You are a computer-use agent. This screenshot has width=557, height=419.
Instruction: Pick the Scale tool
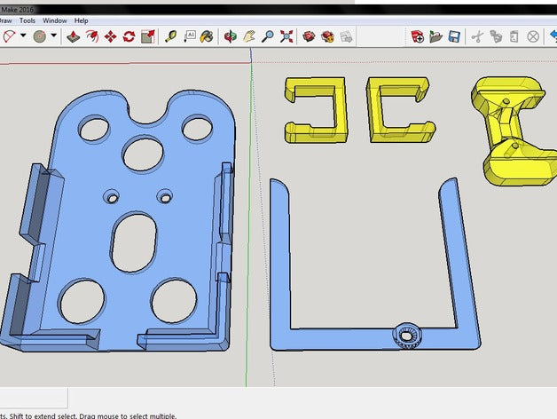(148, 36)
